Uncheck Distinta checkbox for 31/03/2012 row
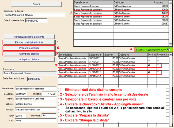The height and width of the screenshot is (128, 174). click(x=149, y=72)
